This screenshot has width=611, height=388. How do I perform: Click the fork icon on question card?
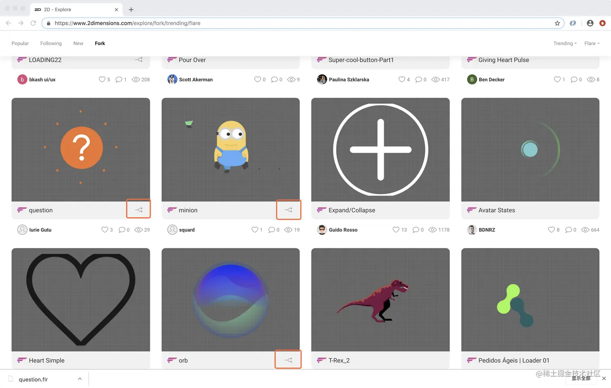point(139,210)
